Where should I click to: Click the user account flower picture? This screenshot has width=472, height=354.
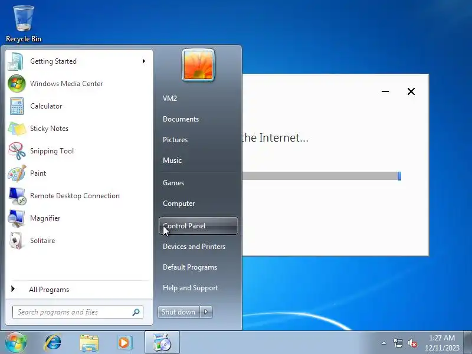click(x=198, y=65)
